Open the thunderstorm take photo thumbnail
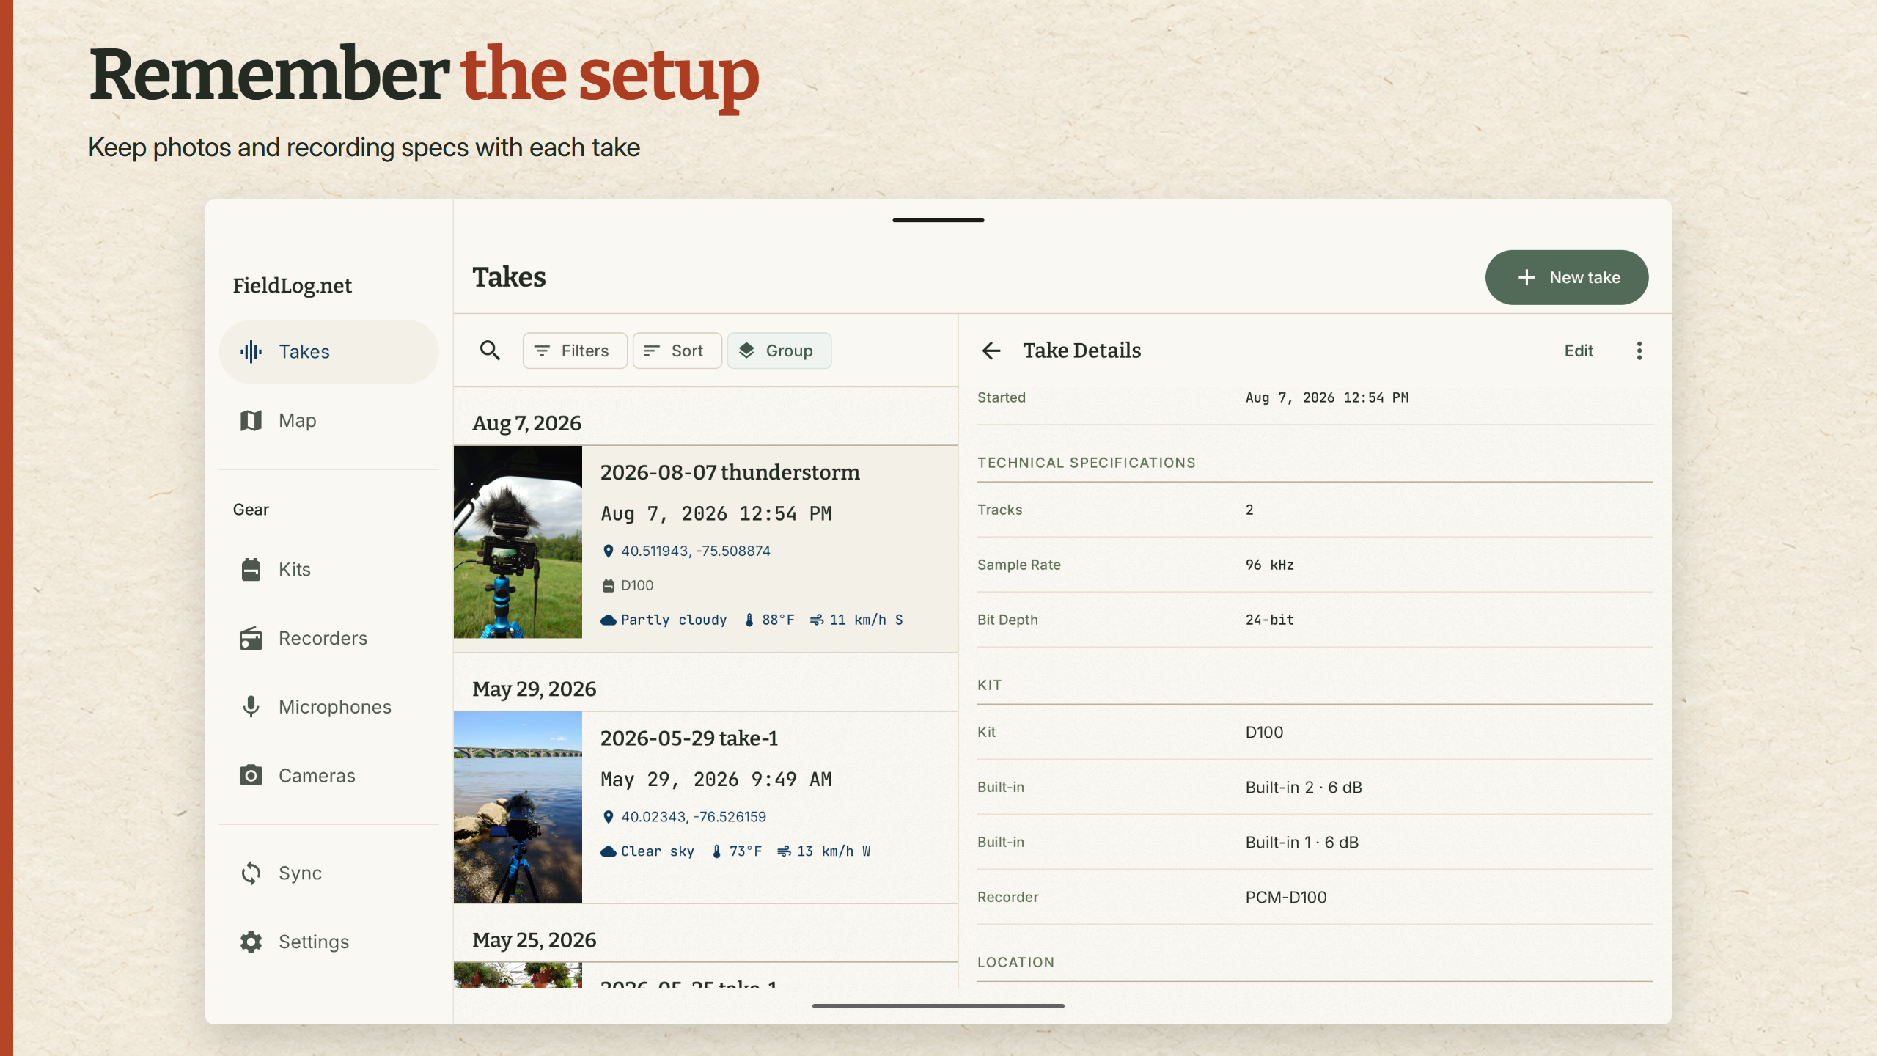This screenshot has height=1056, width=1877. [x=518, y=542]
